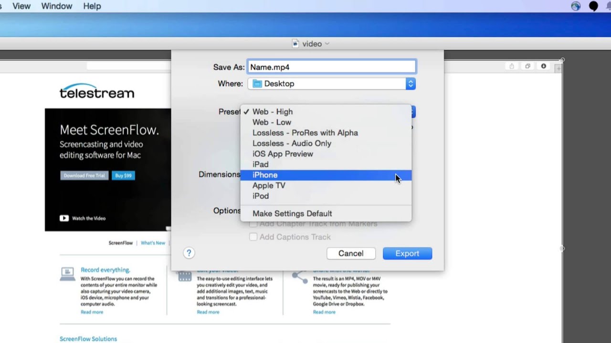The image size is (611, 343).
Task: Open the View menu
Action: coord(21,6)
